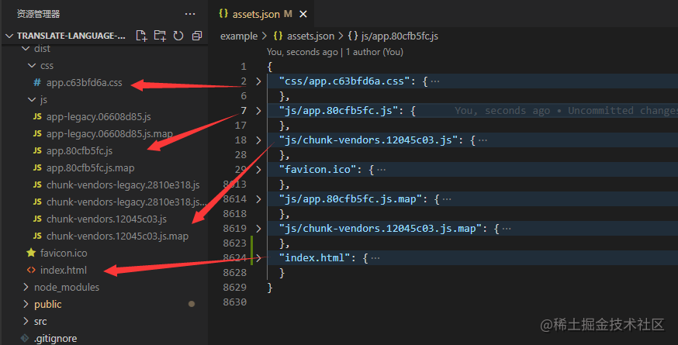Viewport: 678px width, 345px height.
Task: Click the example breadcrumb segment
Action: [x=239, y=36]
